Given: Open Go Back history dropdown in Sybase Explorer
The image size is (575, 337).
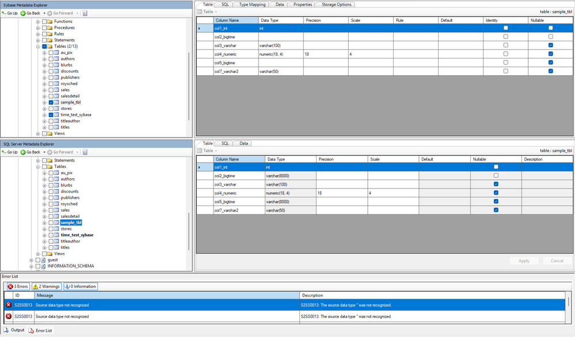Looking at the screenshot, I should coord(44,14).
